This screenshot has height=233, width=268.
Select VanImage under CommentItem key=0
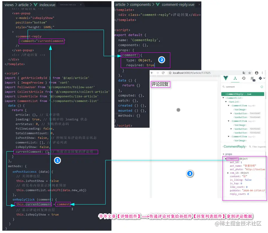tap(240, 110)
